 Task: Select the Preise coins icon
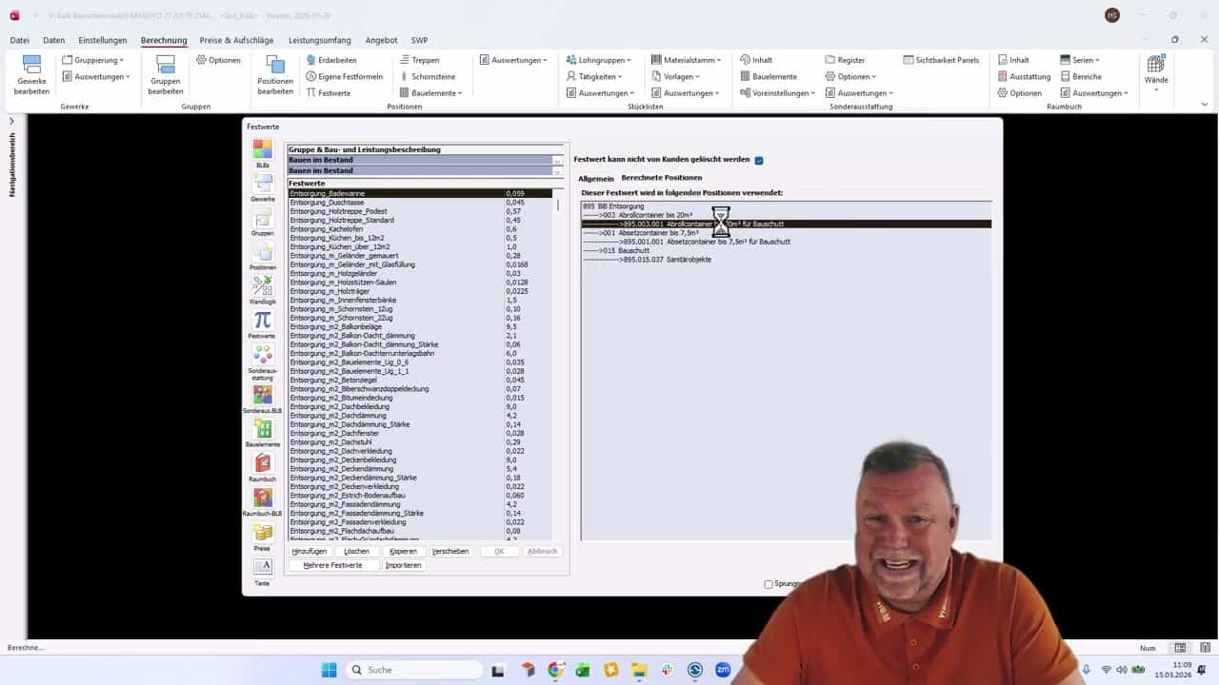click(x=262, y=533)
